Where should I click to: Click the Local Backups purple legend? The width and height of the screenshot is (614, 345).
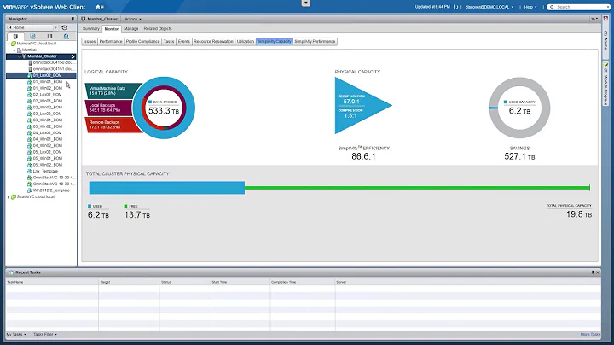tap(110, 108)
